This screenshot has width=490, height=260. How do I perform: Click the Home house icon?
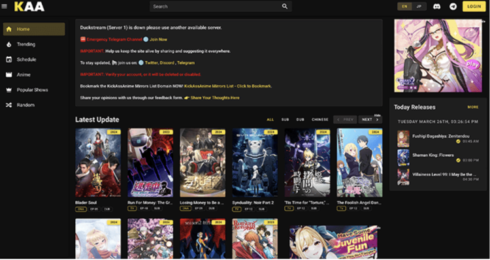click(8, 29)
